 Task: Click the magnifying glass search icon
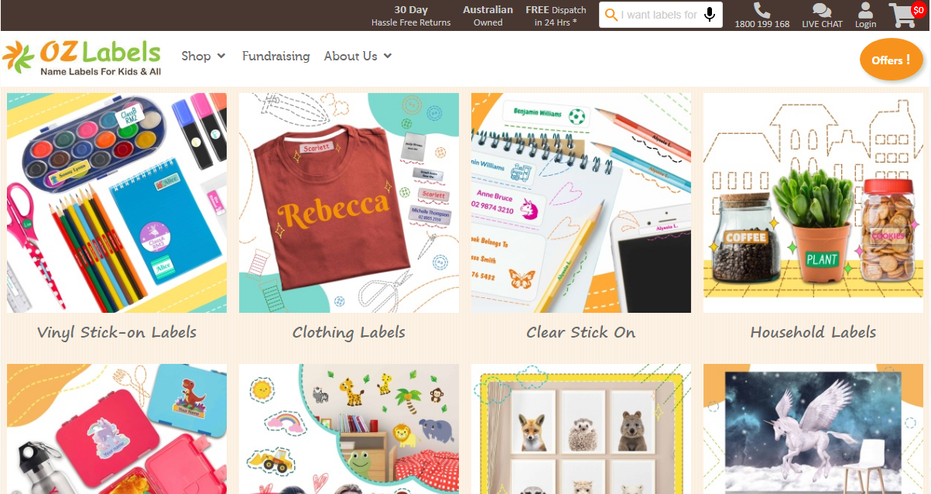click(x=611, y=15)
